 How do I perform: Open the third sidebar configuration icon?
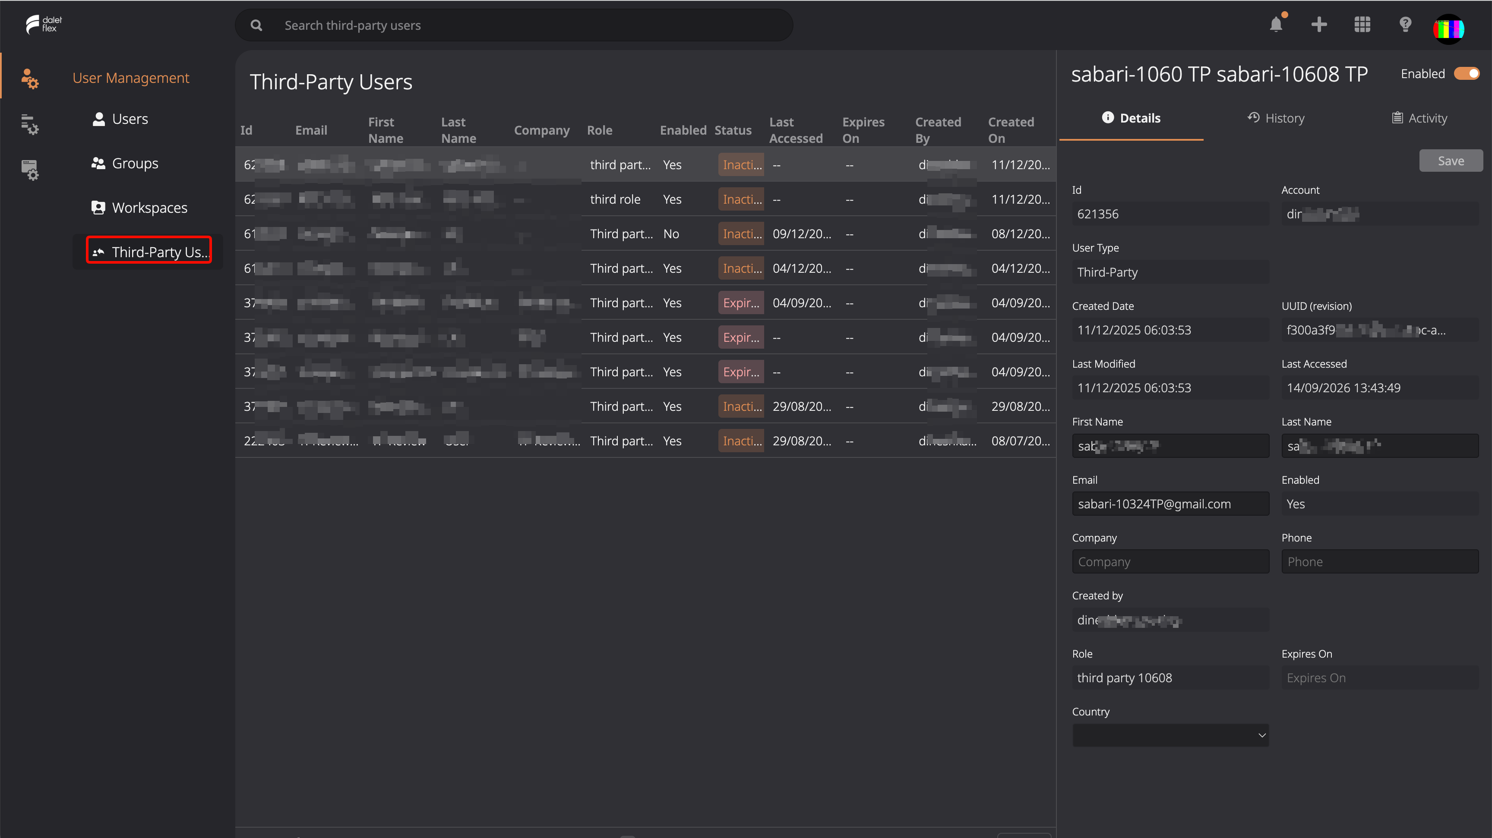point(29,170)
